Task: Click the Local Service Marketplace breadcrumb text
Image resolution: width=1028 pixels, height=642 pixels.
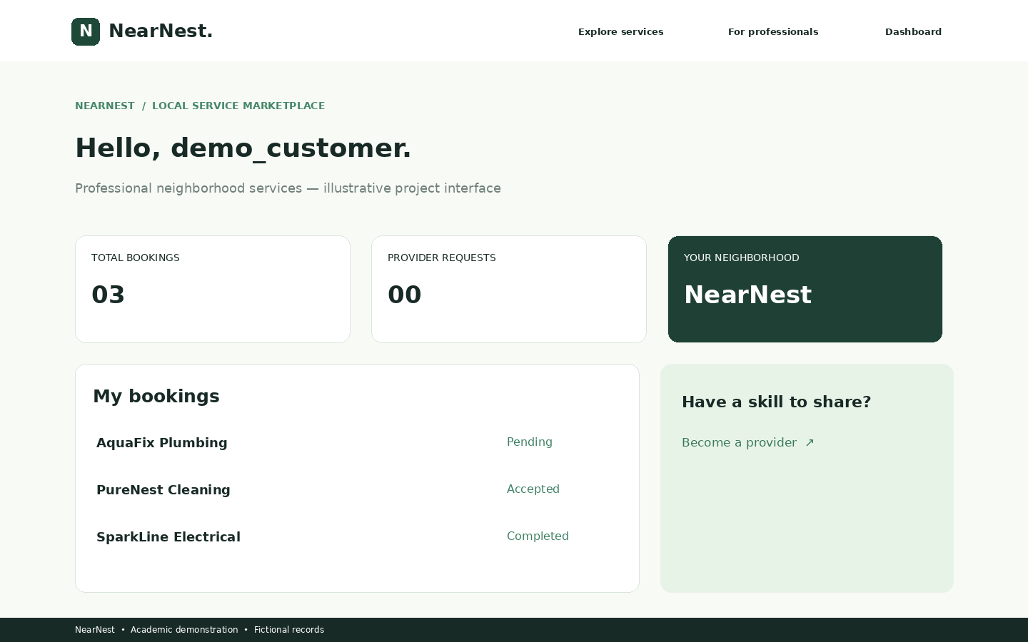Action: click(238, 106)
